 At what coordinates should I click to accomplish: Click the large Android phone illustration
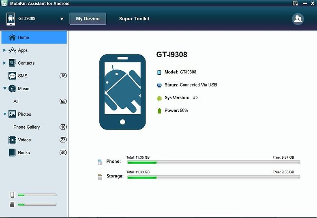[x=122, y=92]
